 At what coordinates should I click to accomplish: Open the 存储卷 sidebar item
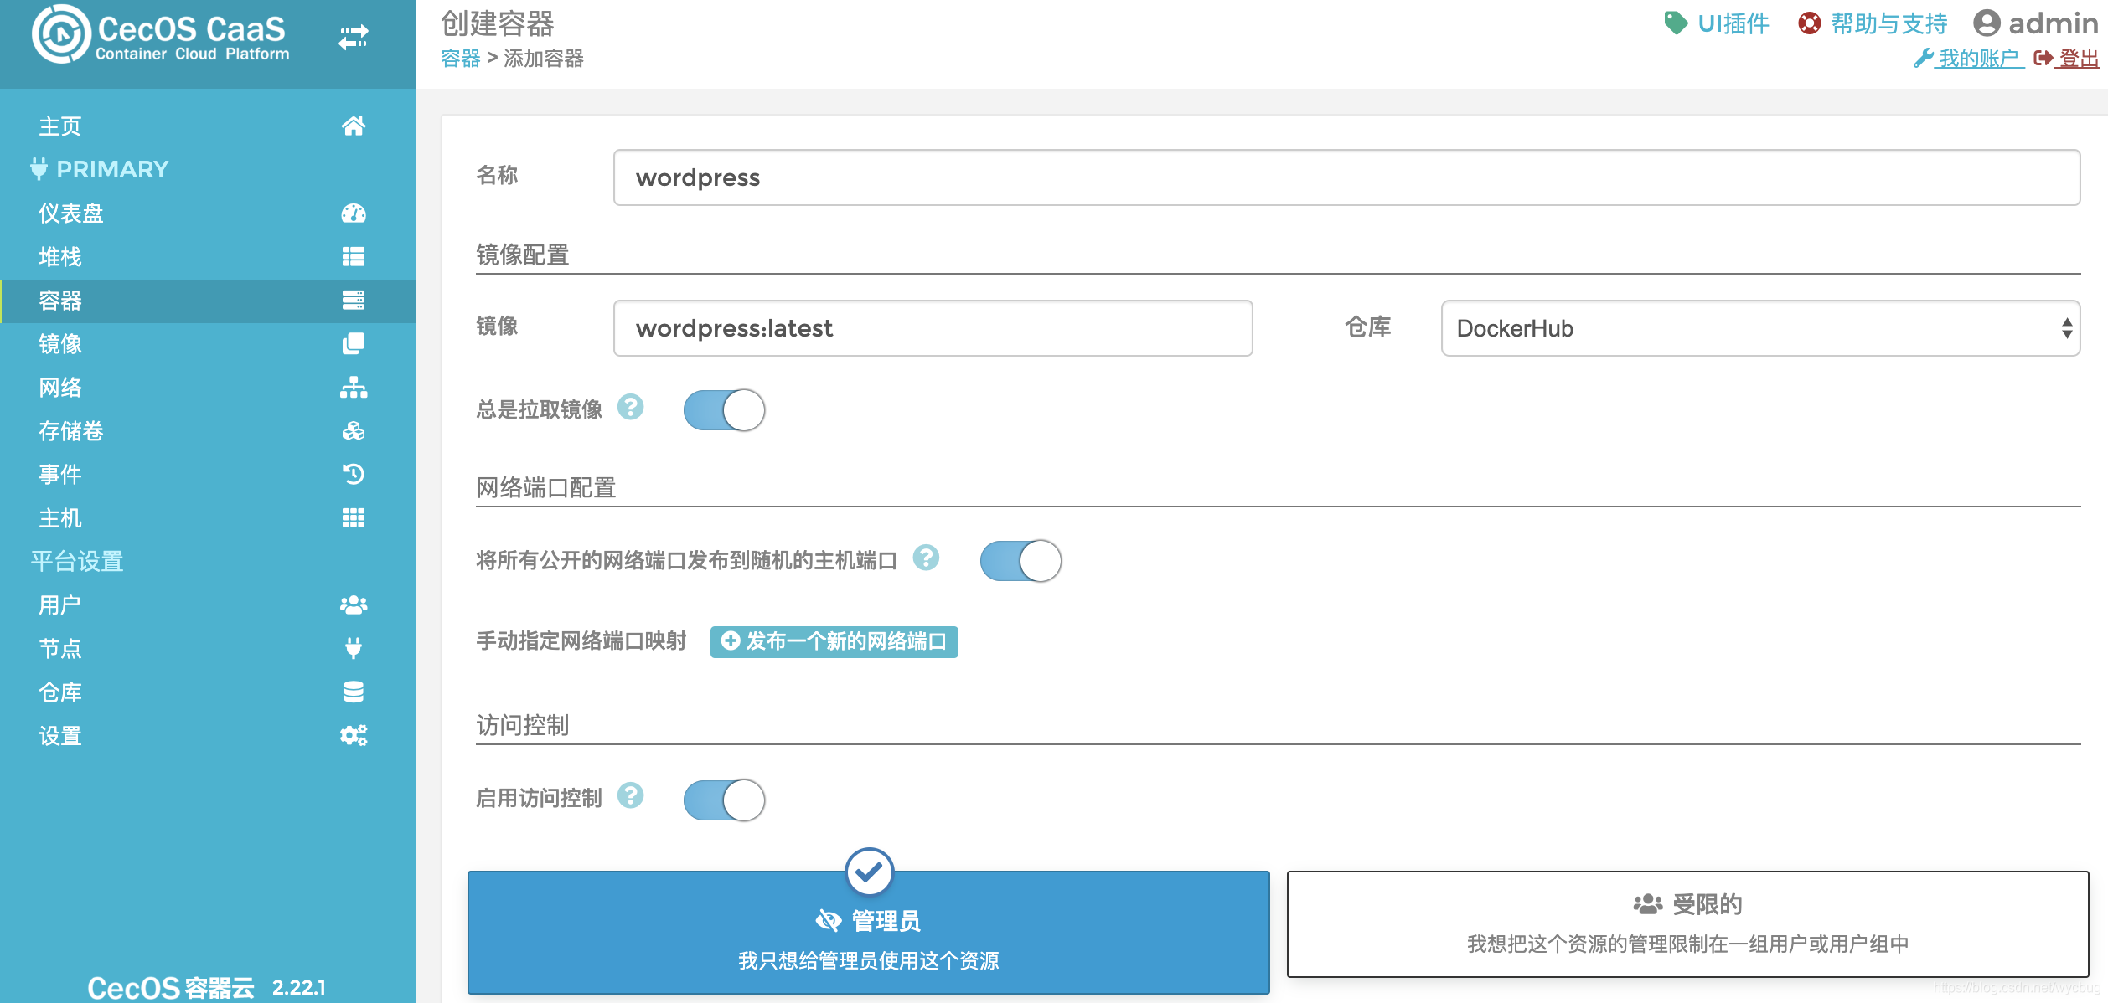208,430
